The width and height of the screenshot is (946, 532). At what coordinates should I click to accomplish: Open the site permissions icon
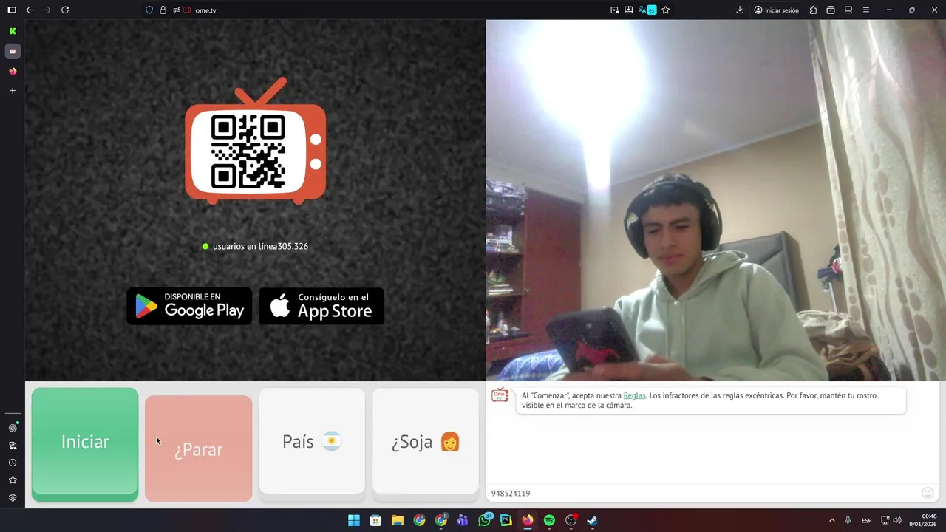point(177,10)
